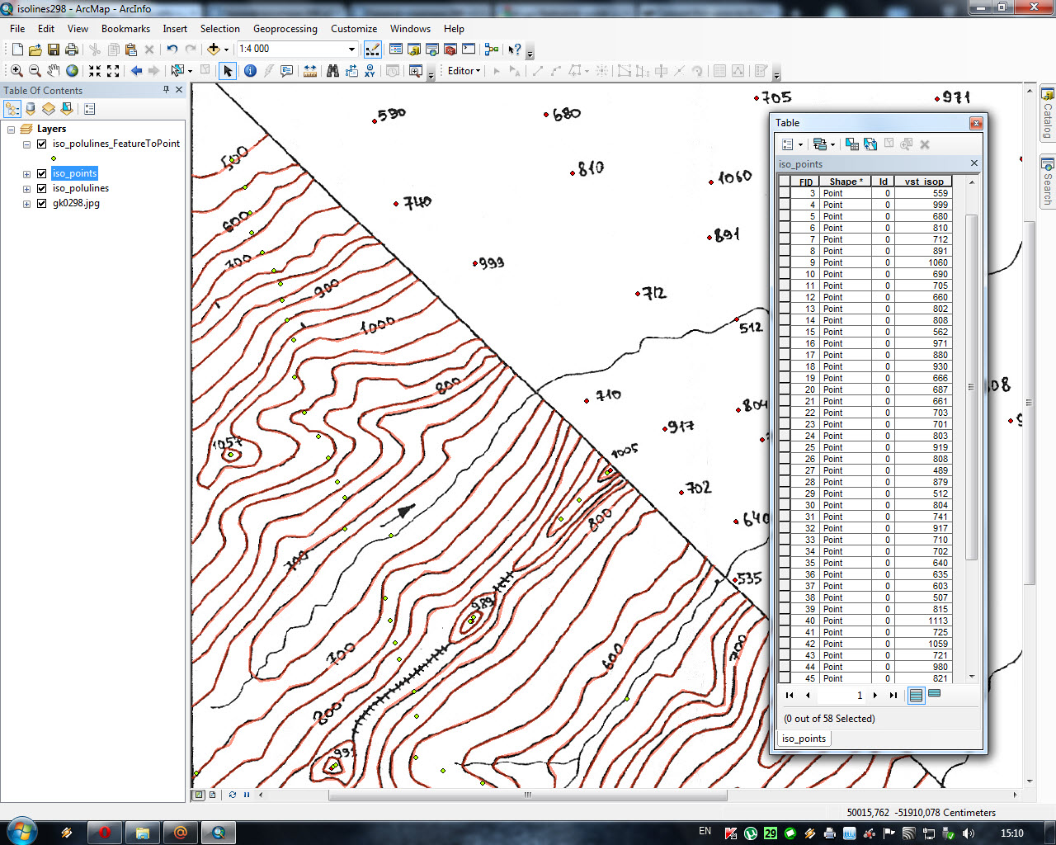The height and width of the screenshot is (845, 1056).
Task: Expand the iso_polulines layer tree node
Action: 26,189
